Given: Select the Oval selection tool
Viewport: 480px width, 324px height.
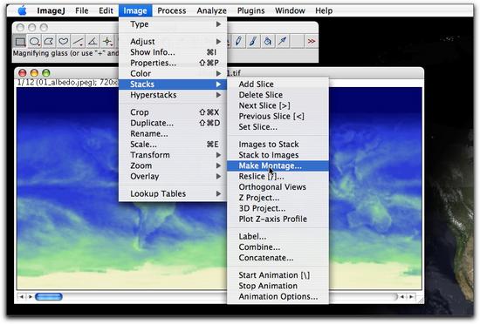Looking at the screenshot, I should 35,42.
